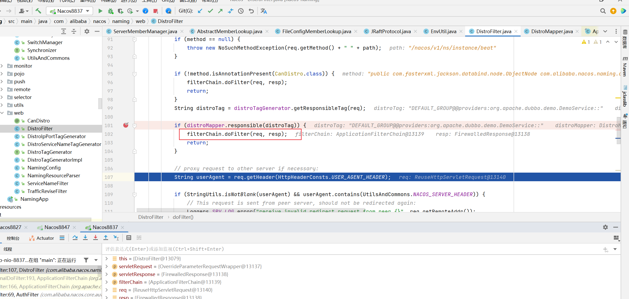Image resolution: width=629 pixels, height=299 pixels.
Task: Click the run to cursor icon
Action: point(116,238)
